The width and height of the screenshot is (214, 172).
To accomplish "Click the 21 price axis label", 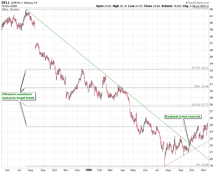I will click(x=211, y=152).
